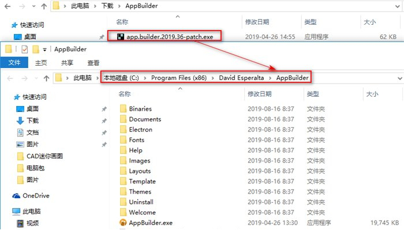
Task: Sort by 大小 column in front window
Action: click(372, 94)
